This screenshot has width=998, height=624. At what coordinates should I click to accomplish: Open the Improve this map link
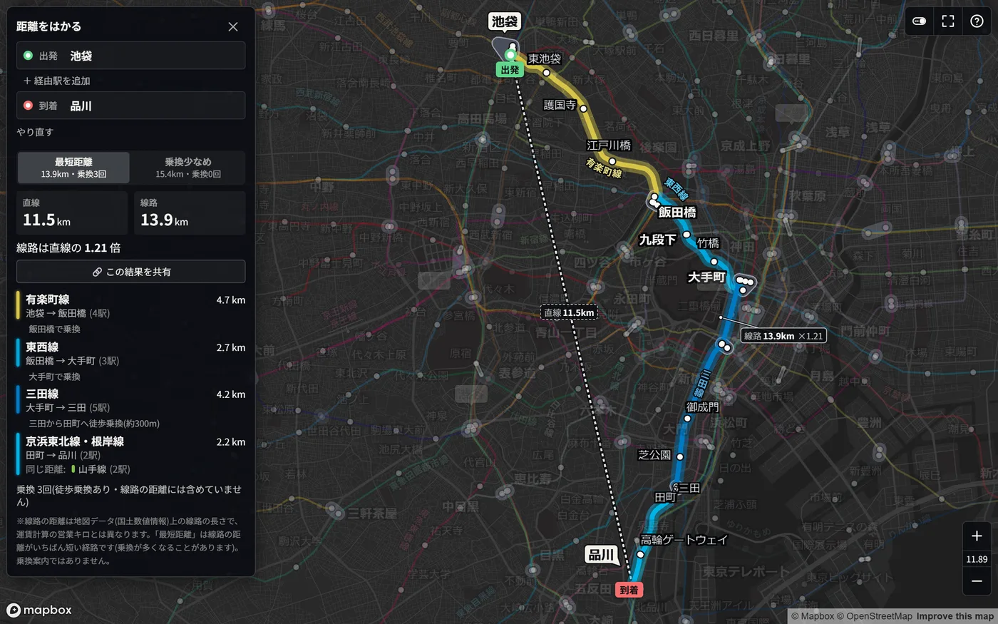[x=955, y=616]
